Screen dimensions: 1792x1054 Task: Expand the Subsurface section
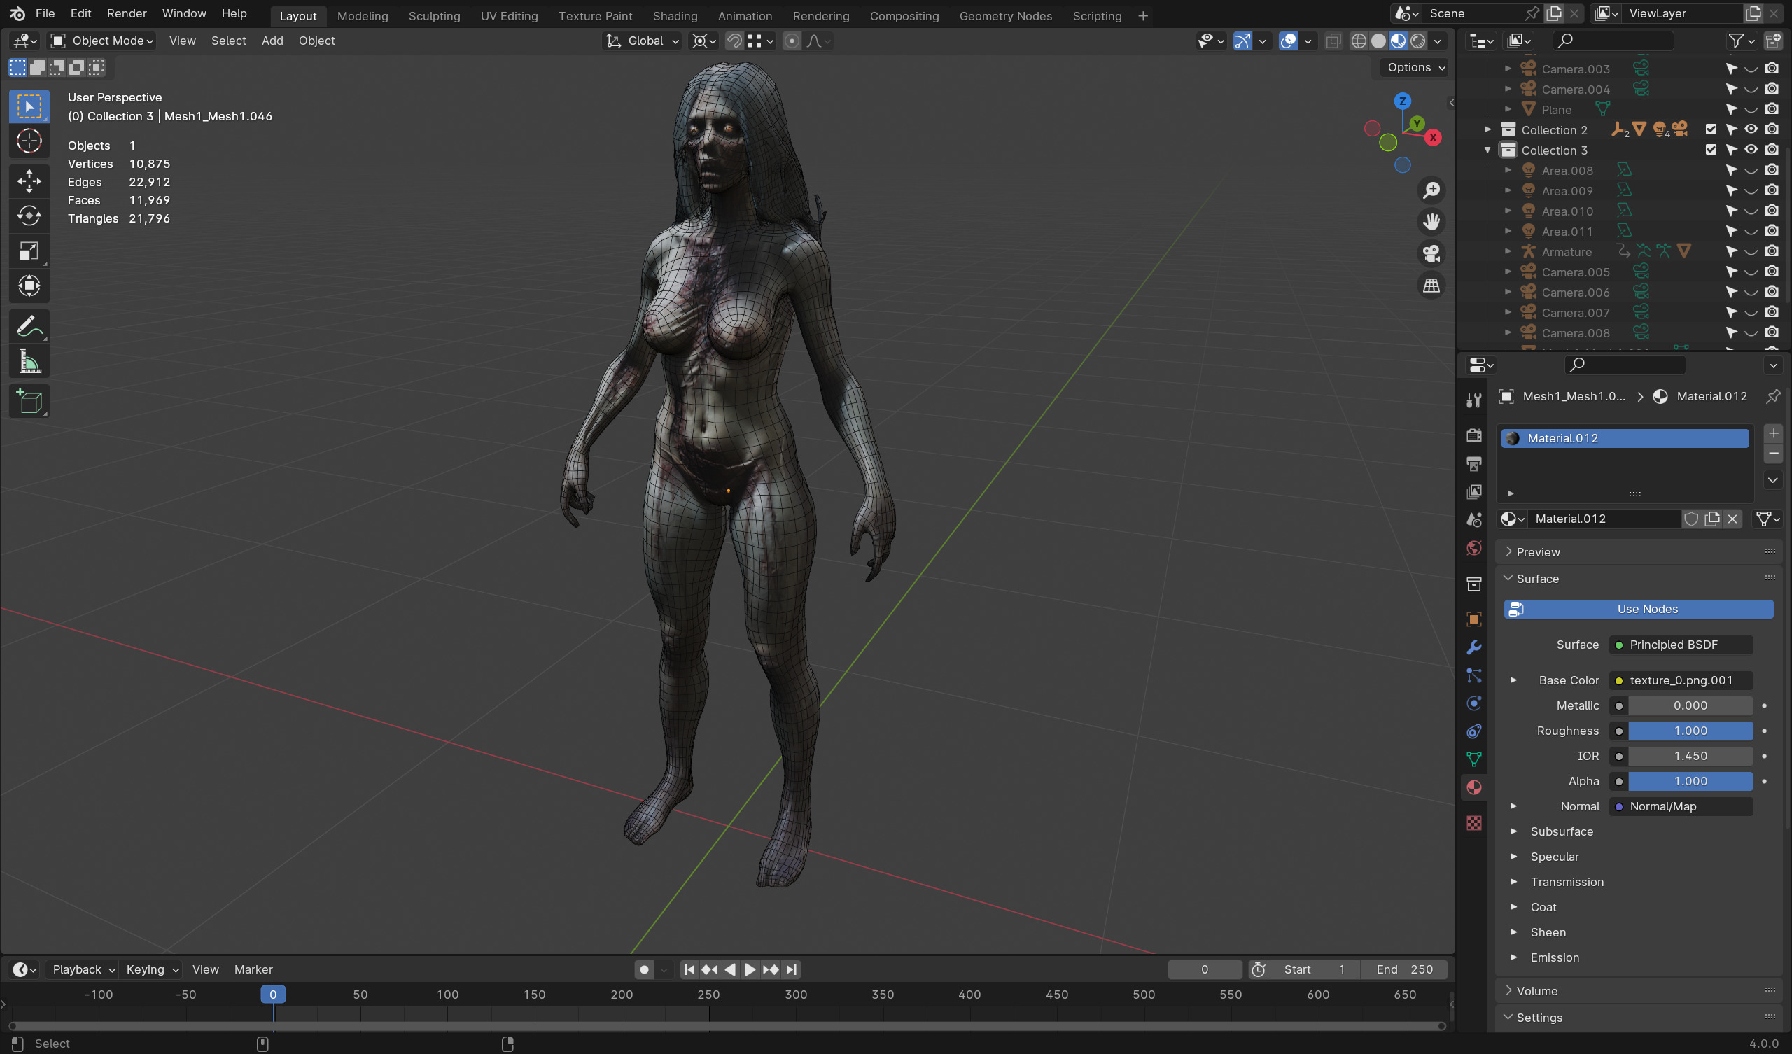tap(1513, 831)
